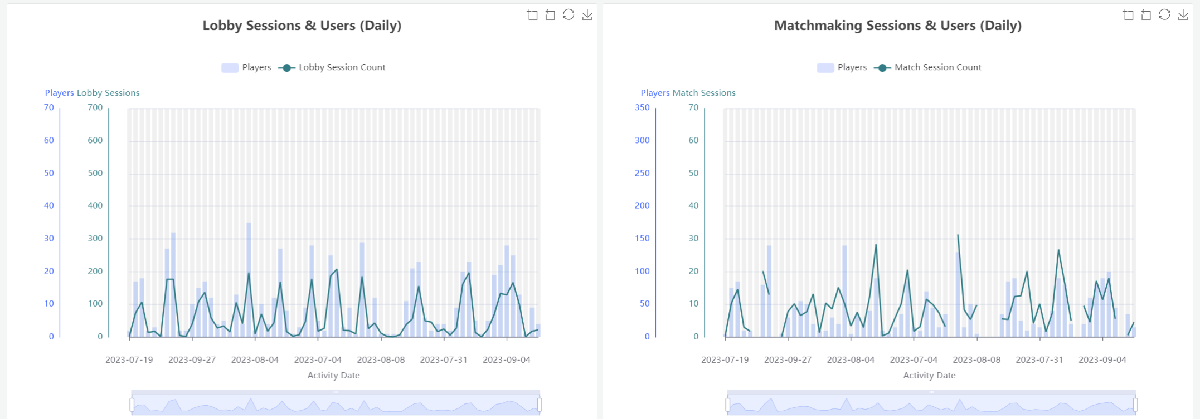Download Lobby Sessions chart as image

pos(587,15)
